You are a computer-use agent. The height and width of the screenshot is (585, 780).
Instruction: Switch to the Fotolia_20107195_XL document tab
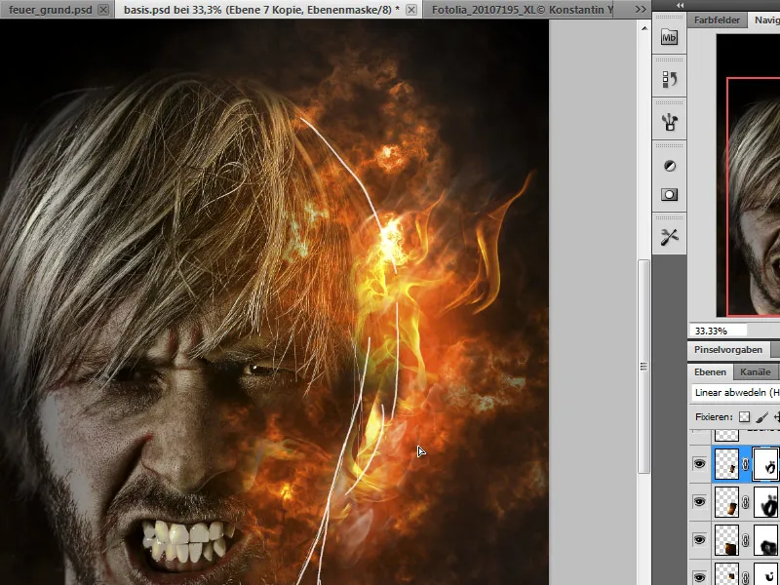click(523, 10)
